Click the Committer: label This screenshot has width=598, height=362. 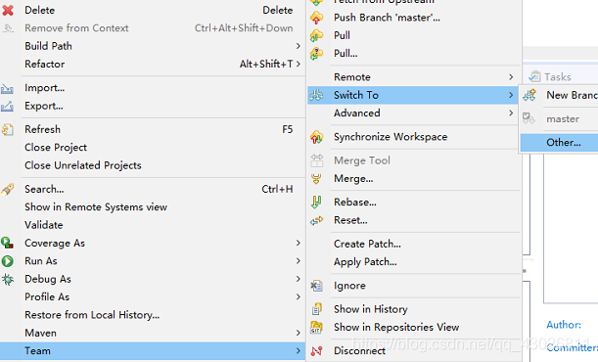573,347
